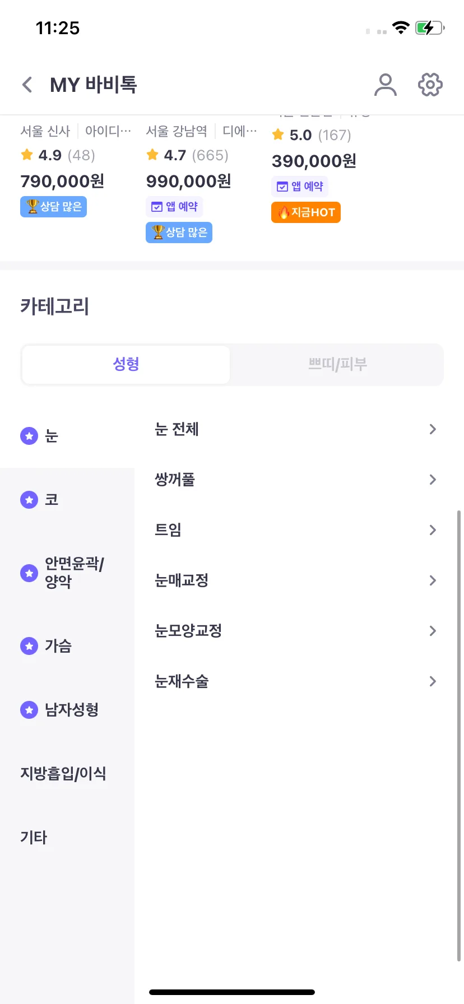Tap the star icon beside 남자성형
The height and width of the screenshot is (1004, 464).
(29, 710)
